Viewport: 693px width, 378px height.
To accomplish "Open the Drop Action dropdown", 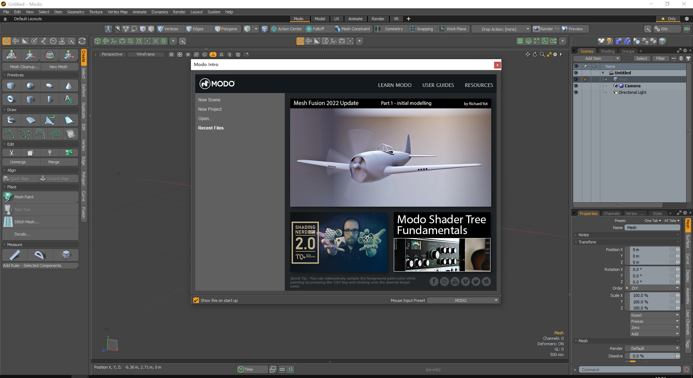I will [501, 29].
